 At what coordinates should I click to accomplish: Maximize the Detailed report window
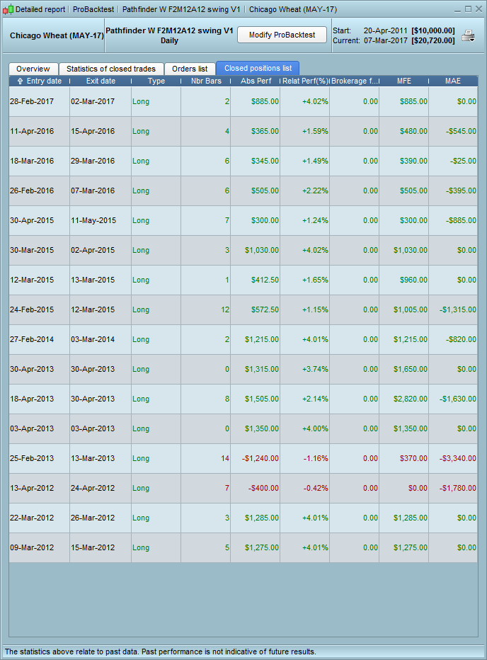(x=468, y=9)
